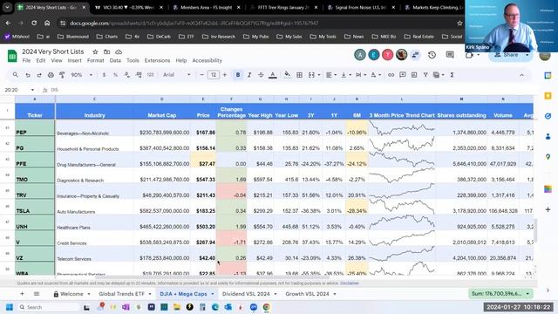The height and width of the screenshot is (314, 558).
Task: Click the Share button
Action: tap(507, 55)
